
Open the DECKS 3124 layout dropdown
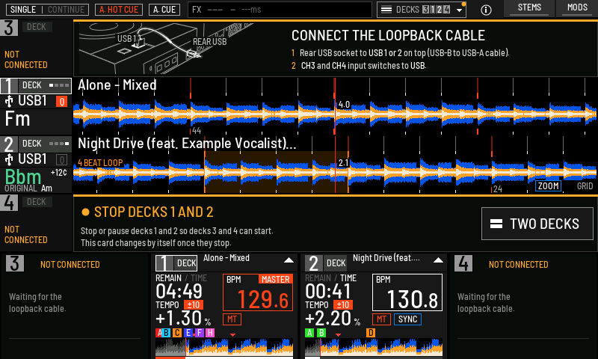coord(422,10)
